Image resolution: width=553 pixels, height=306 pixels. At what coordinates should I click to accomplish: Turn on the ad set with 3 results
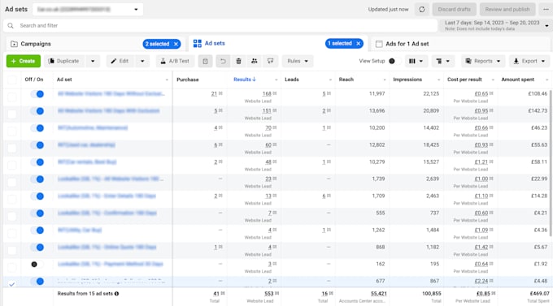37,265
